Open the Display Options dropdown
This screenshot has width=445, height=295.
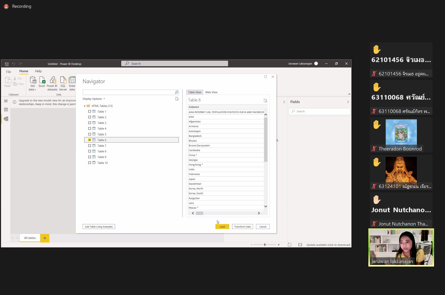[x=94, y=99]
